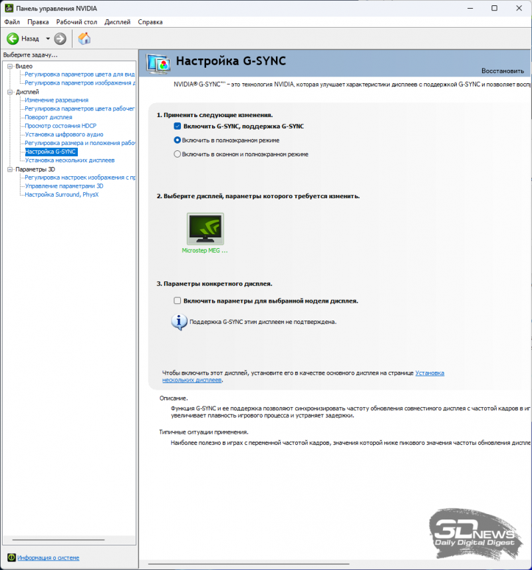Click the left panel horizontal scrollbar
This screenshot has height=570, width=532.
tap(59, 540)
